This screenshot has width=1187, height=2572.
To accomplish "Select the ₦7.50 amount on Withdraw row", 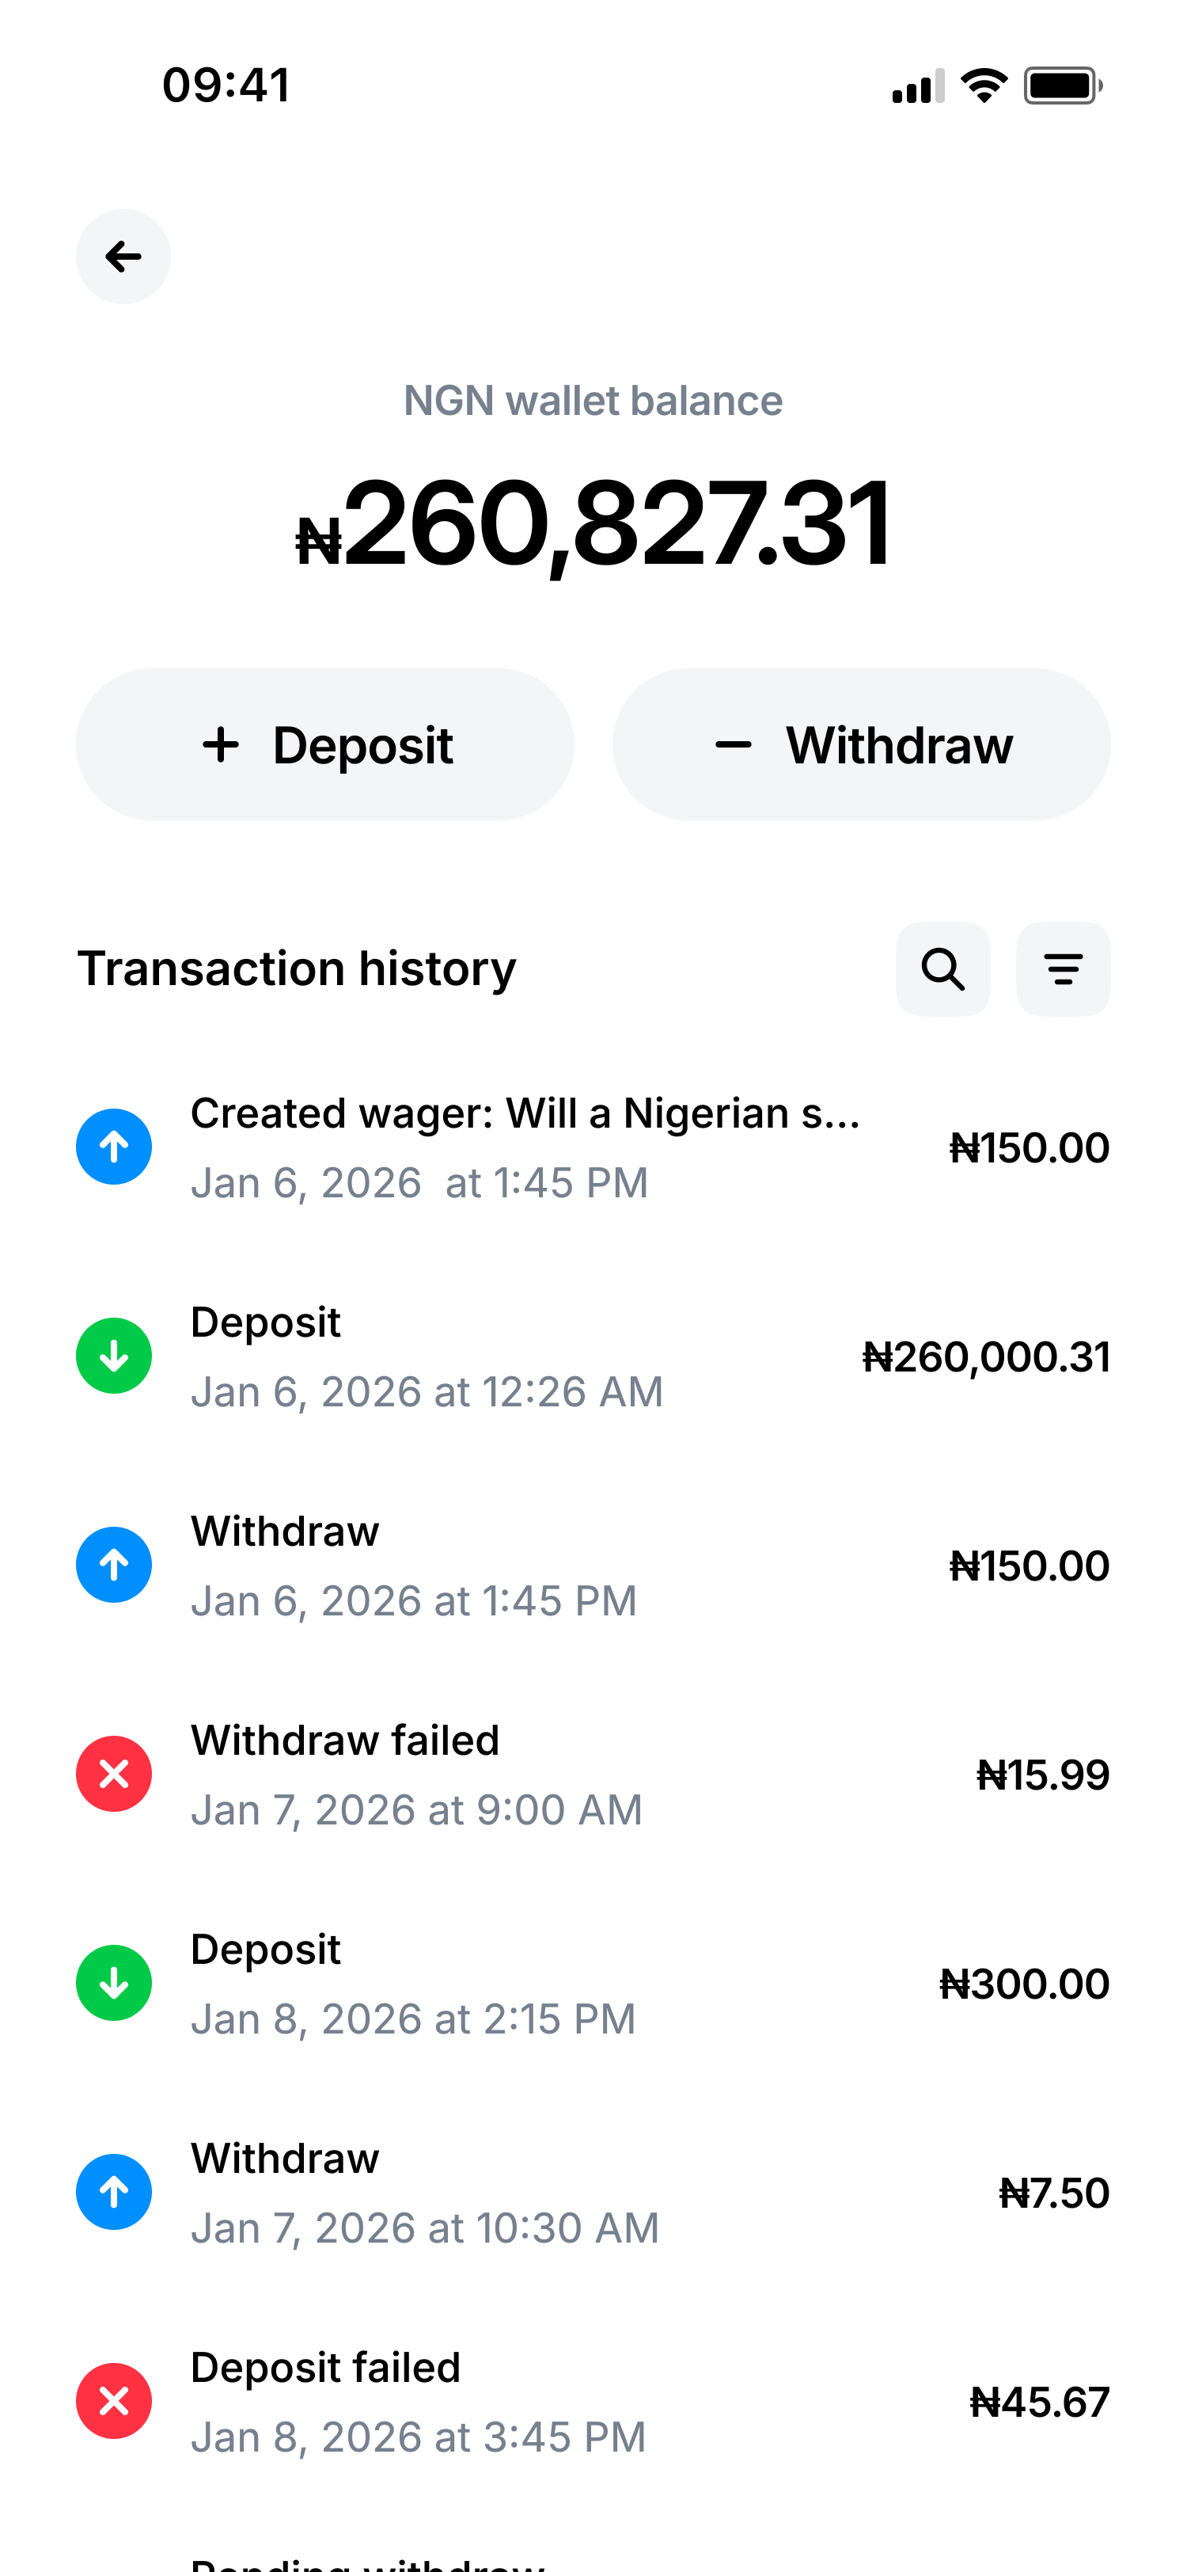I will pyautogui.click(x=1053, y=2193).
